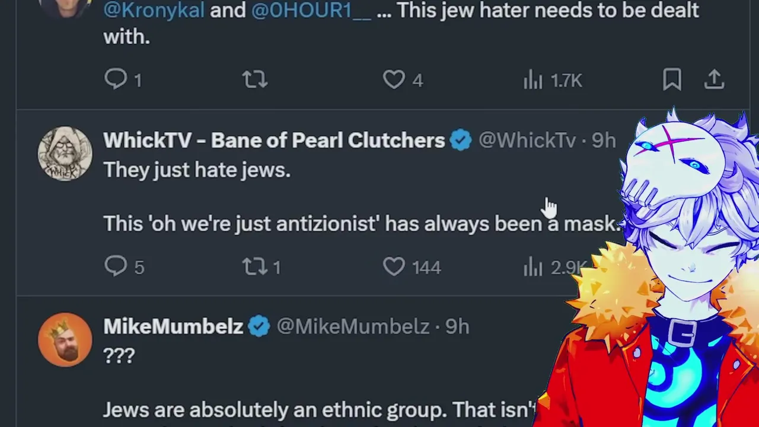759x427 pixels.
Task: Open the @0HOUR1__ mention link
Action: 311,10
